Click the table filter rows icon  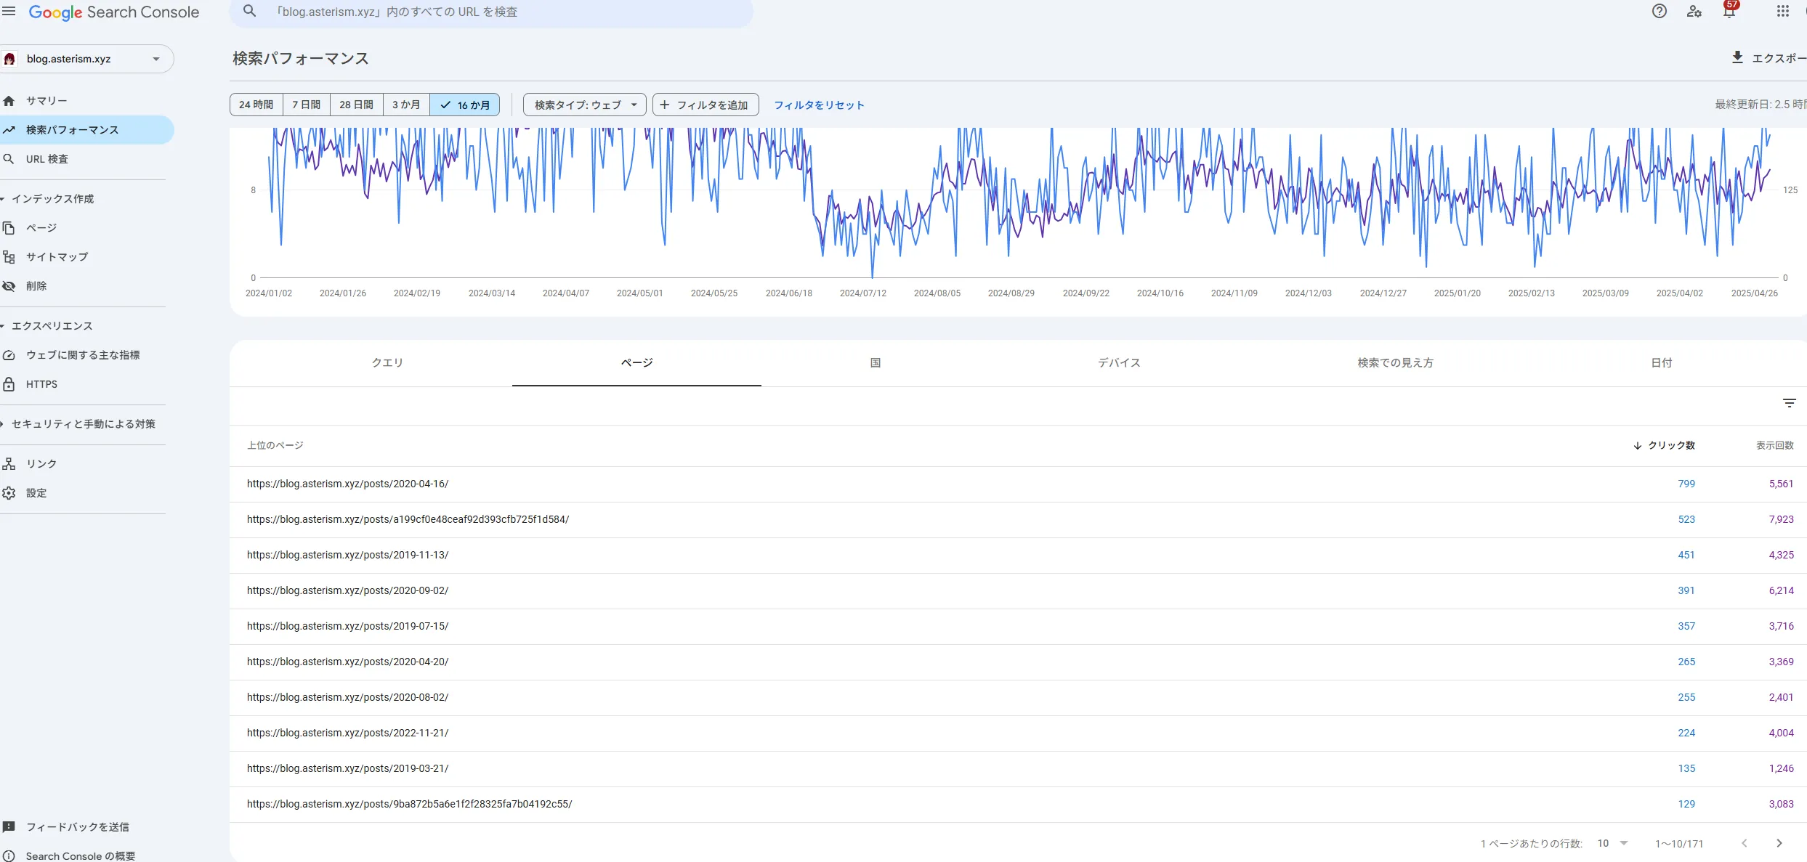[x=1789, y=403]
